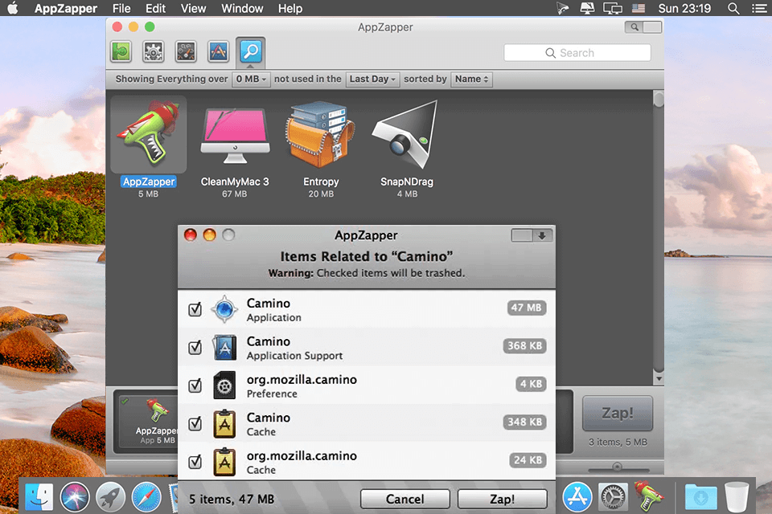Open Safari from the Dock

click(146, 497)
